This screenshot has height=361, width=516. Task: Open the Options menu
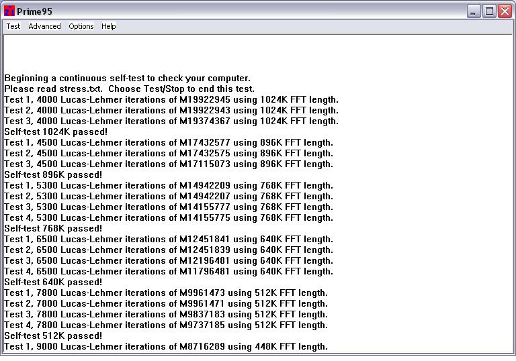tap(81, 26)
